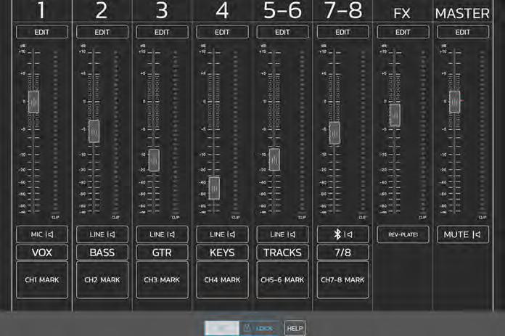The height and width of the screenshot is (336, 505).
Task: Click the CH4 MARK box
Action: tap(222, 280)
